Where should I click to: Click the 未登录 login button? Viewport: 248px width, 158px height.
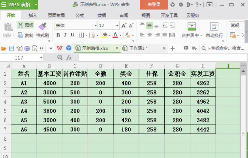click(154, 4)
